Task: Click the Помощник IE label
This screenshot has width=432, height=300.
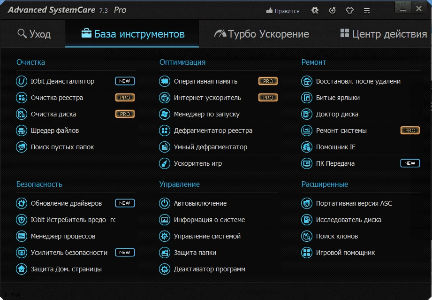Action: 335,147
